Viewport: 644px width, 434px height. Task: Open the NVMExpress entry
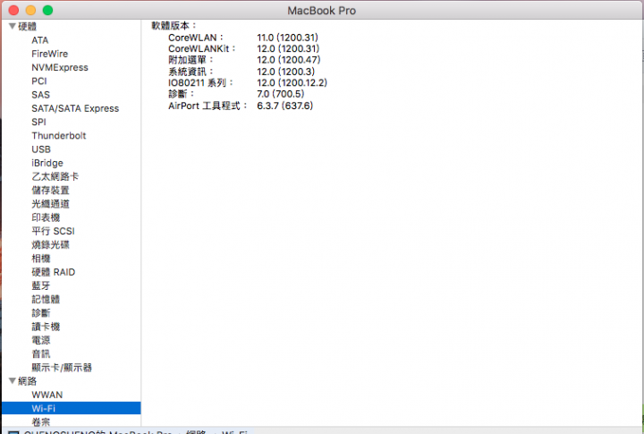click(60, 67)
